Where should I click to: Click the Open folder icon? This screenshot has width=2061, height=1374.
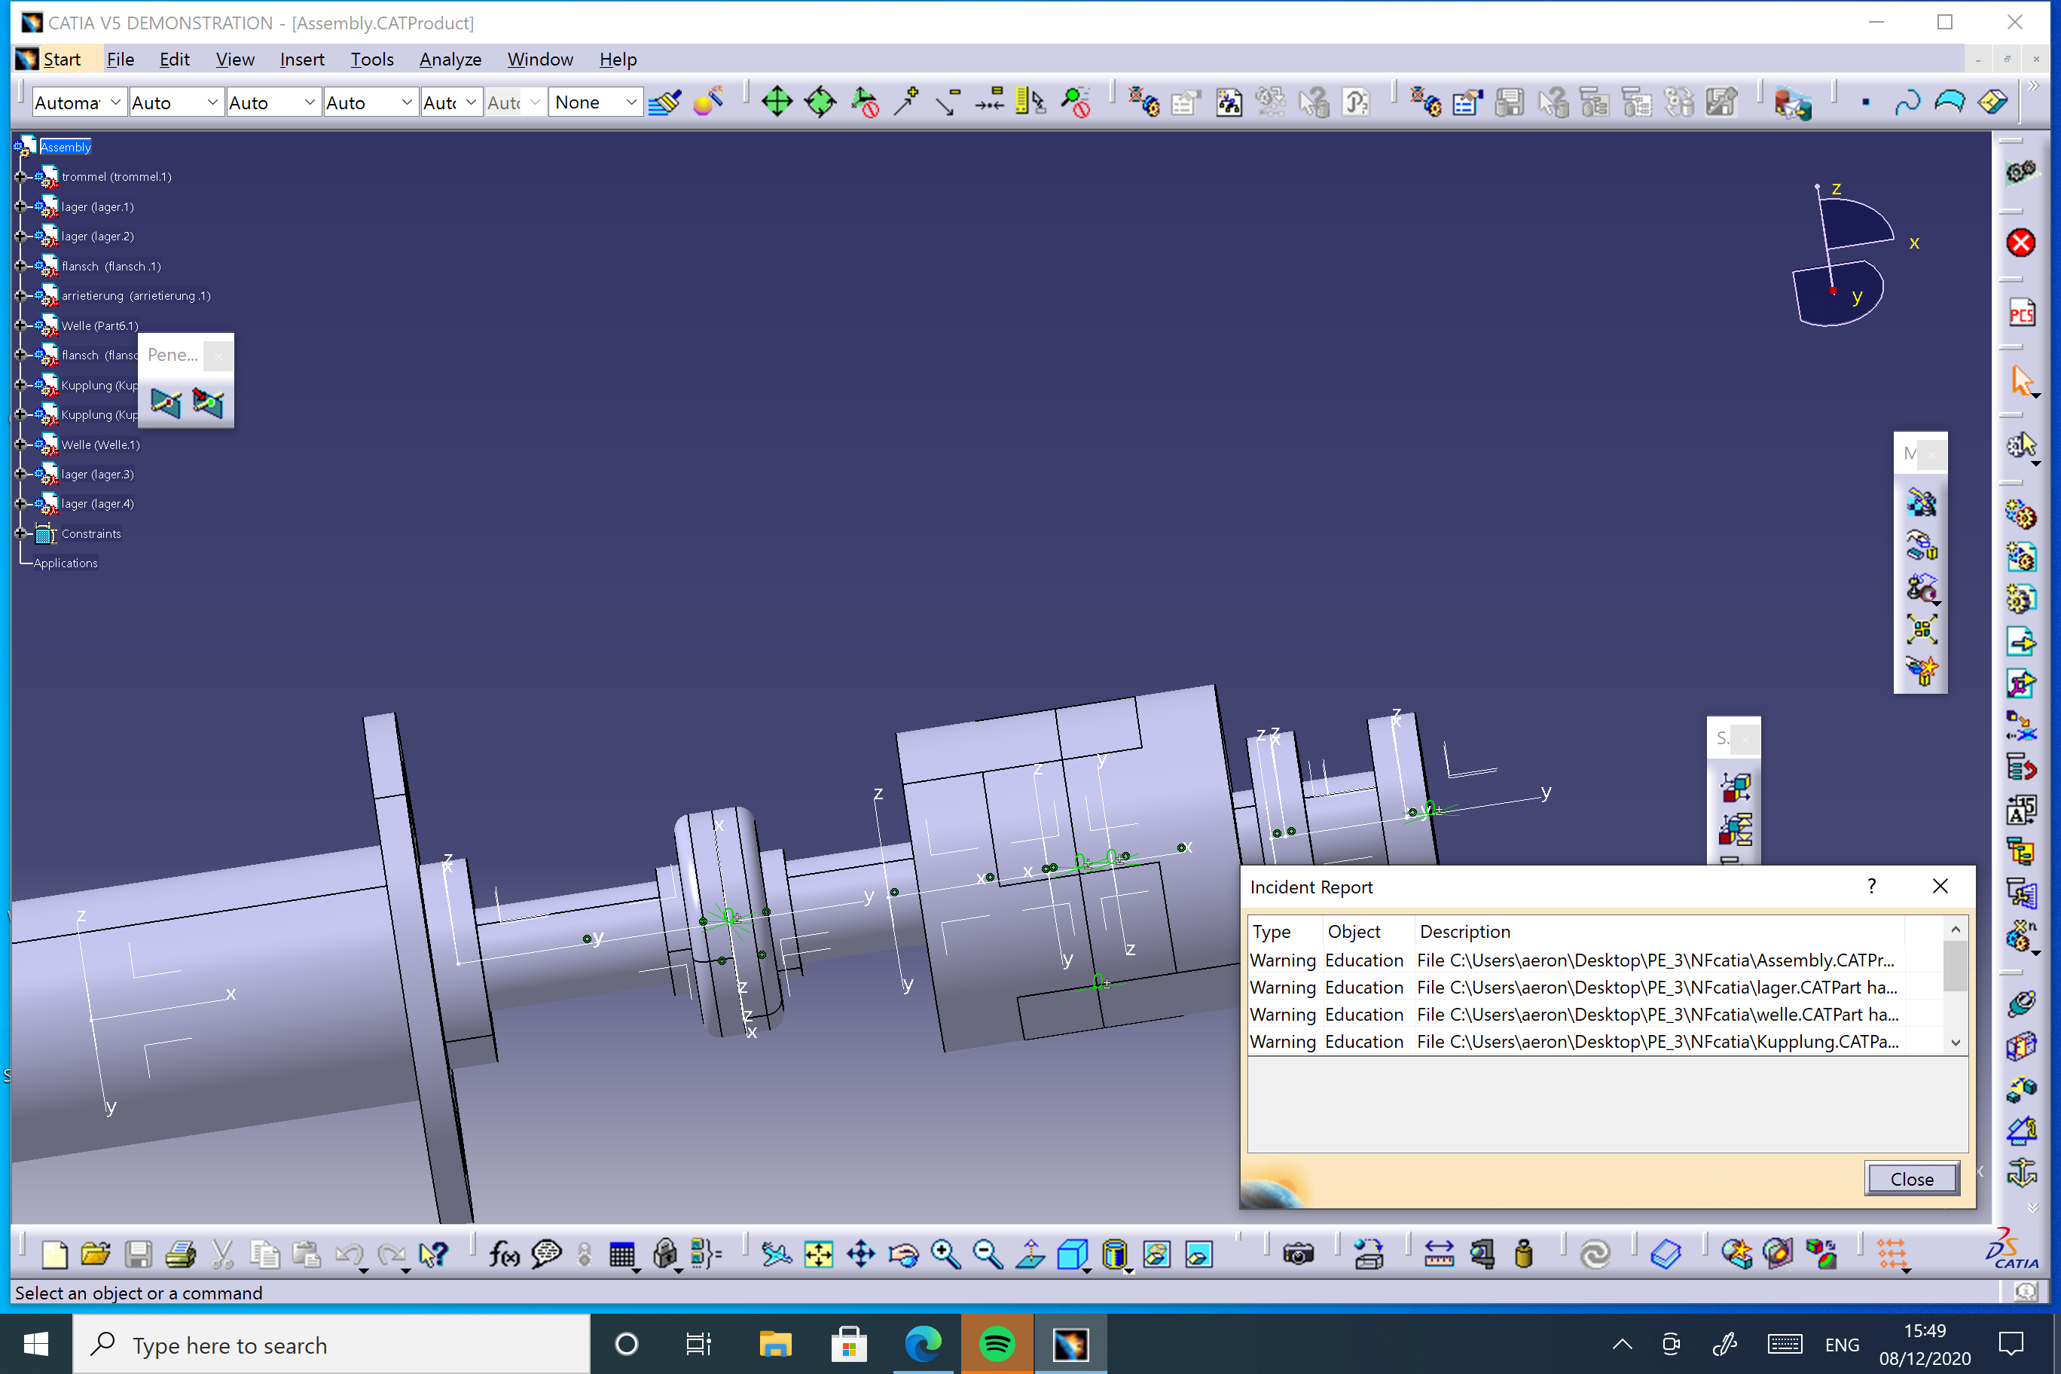coord(96,1254)
